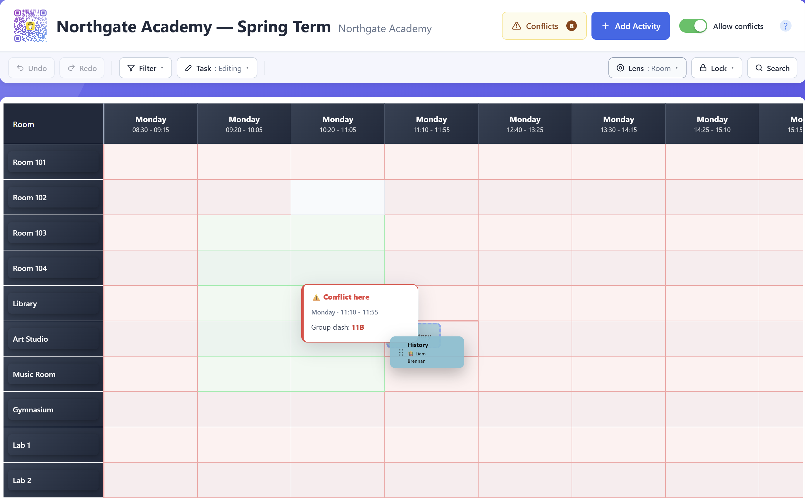
Task: Expand the Task Editing mode dropdown
Action: 217,68
